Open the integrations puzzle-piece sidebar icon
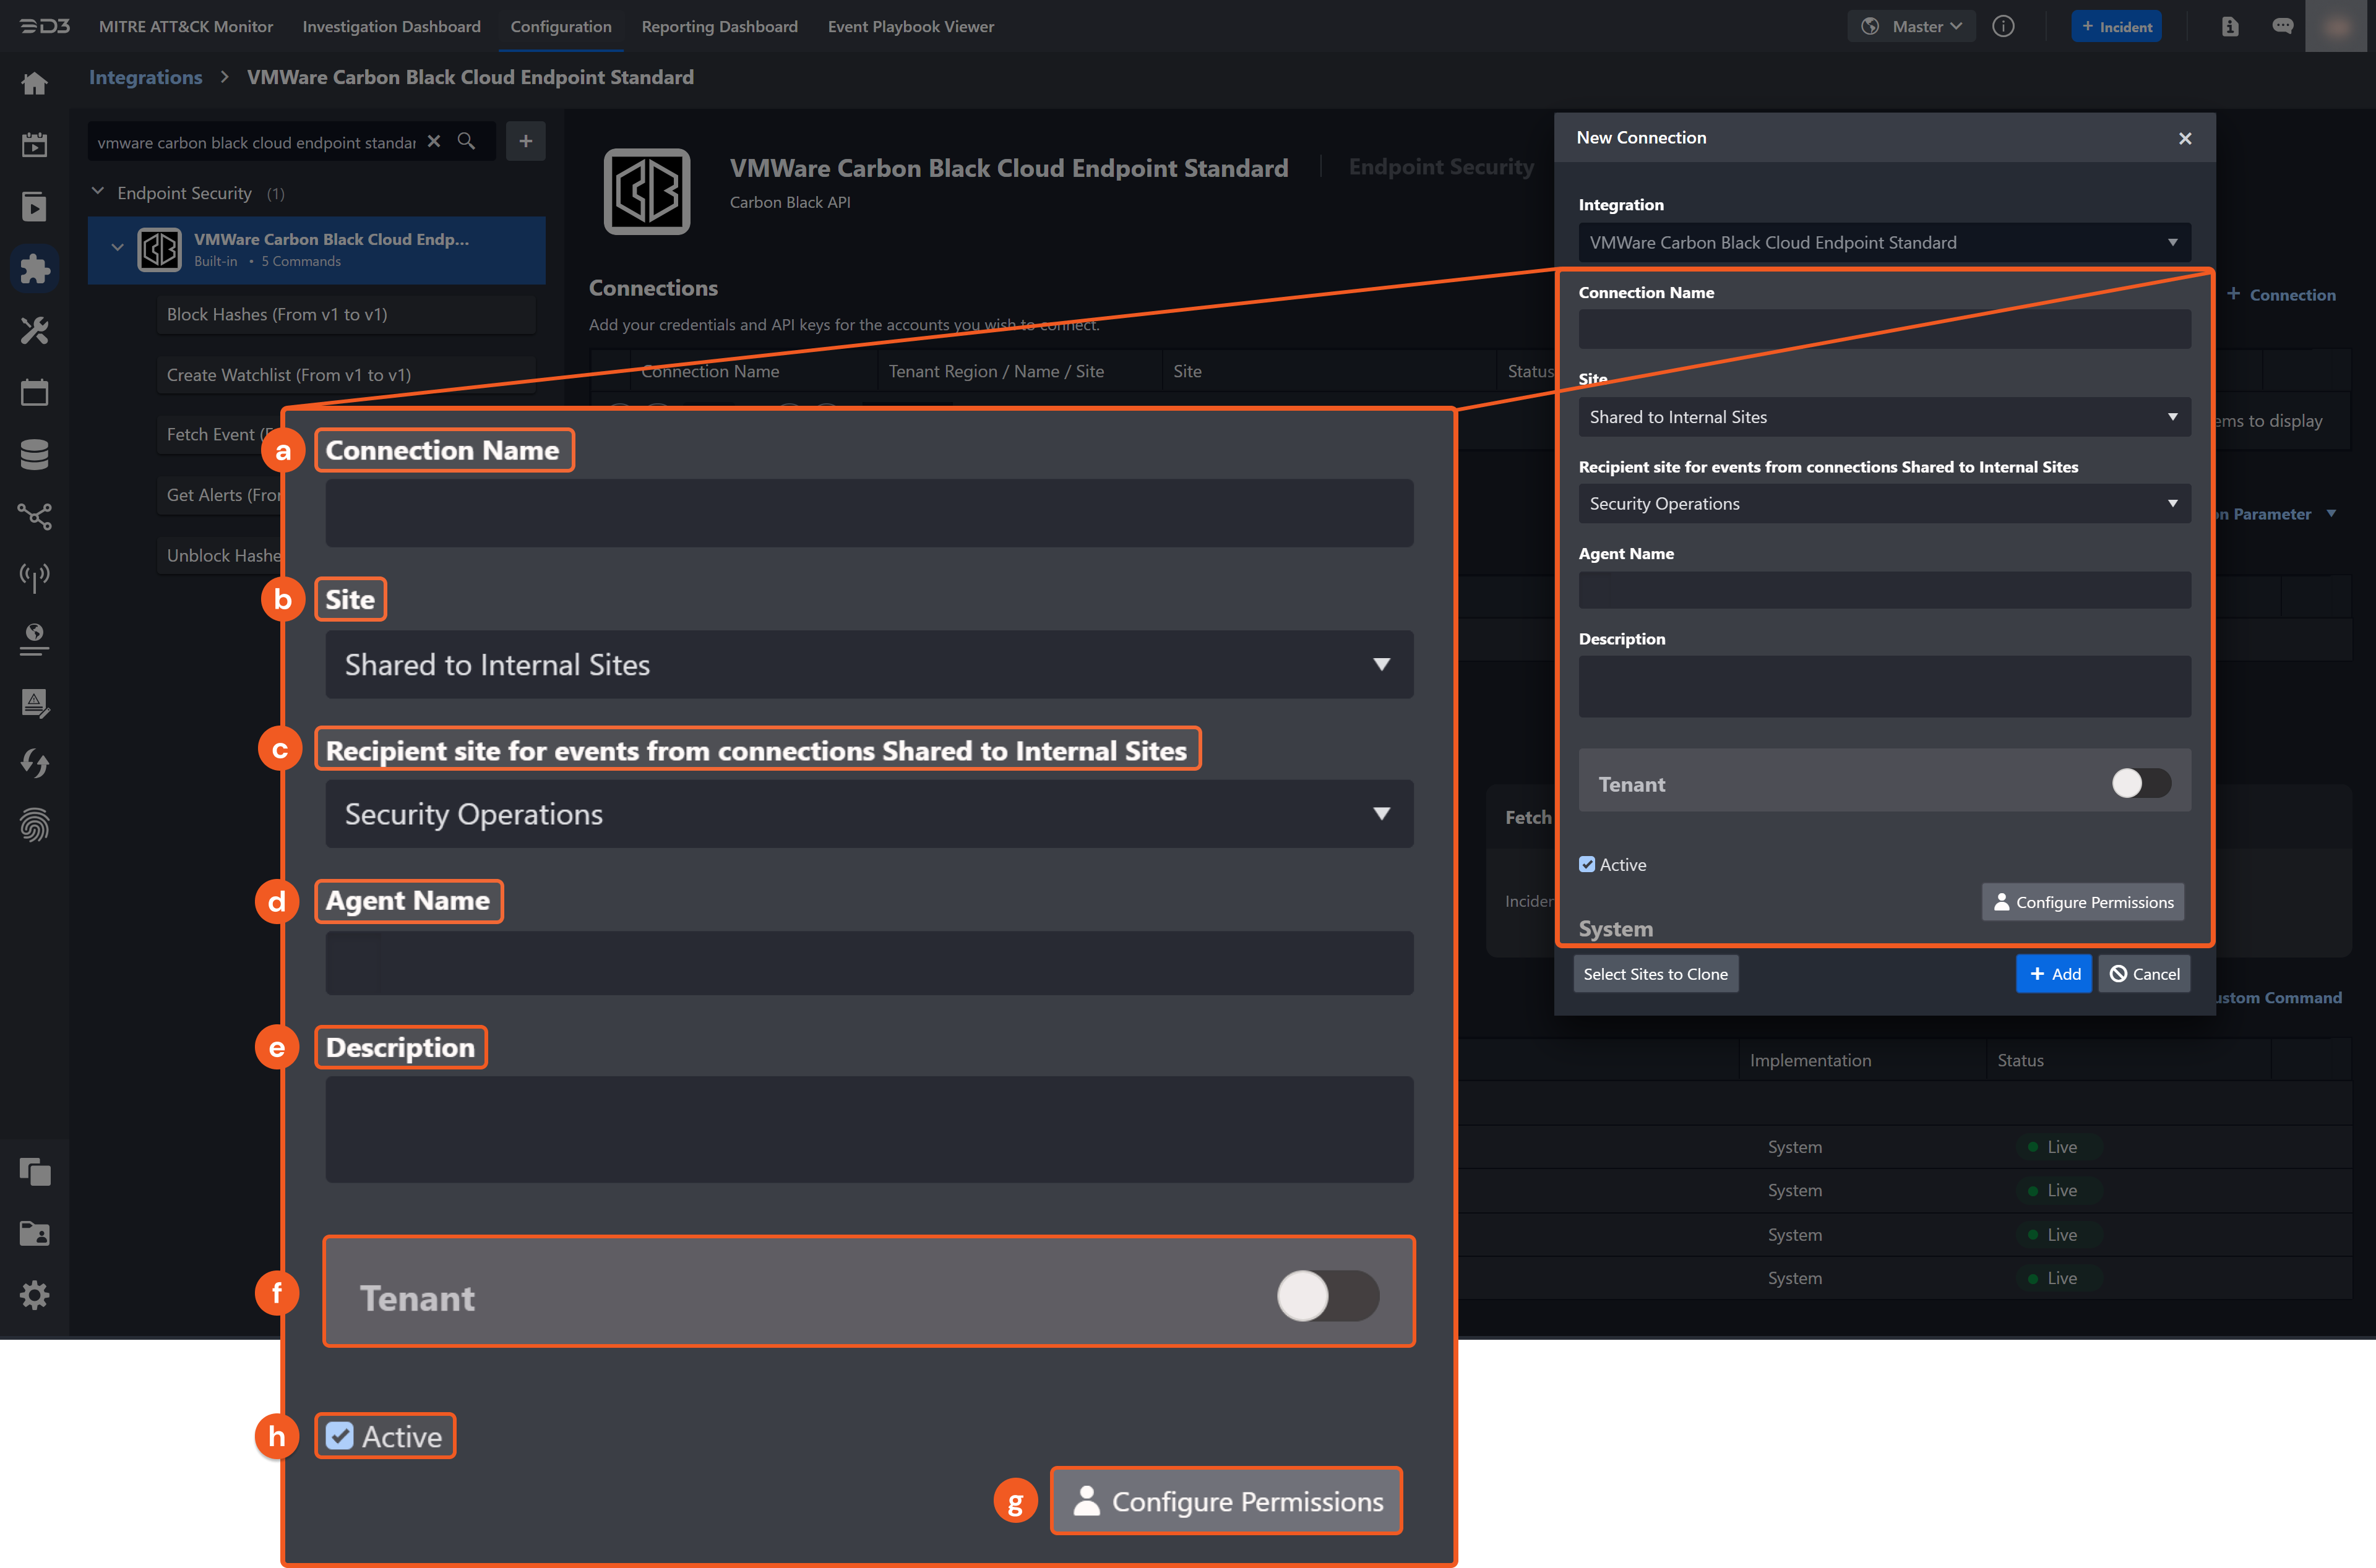 [35, 268]
